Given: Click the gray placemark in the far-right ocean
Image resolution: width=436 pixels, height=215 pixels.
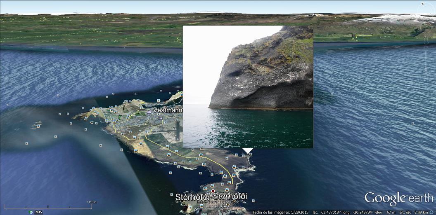Looking at the screenshot, I should pos(412,123).
